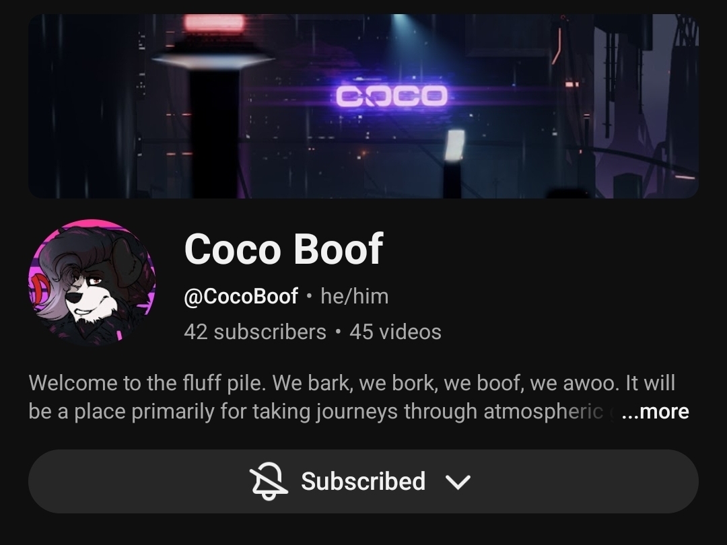The height and width of the screenshot is (545, 727).
Task: Tap the Subscribed button label
Action: point(363,481)
